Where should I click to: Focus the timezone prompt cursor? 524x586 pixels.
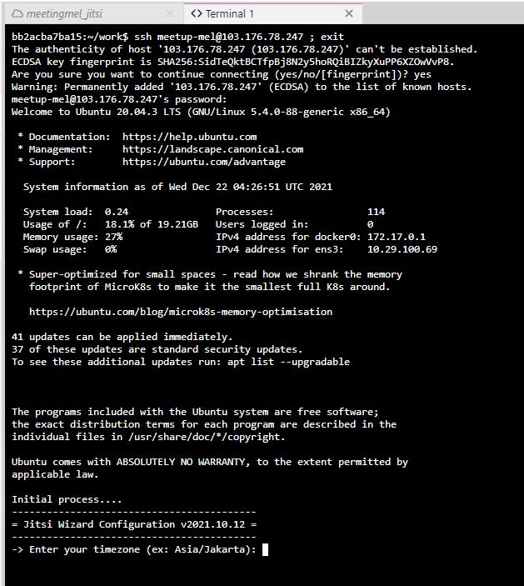tap(265, 549)
